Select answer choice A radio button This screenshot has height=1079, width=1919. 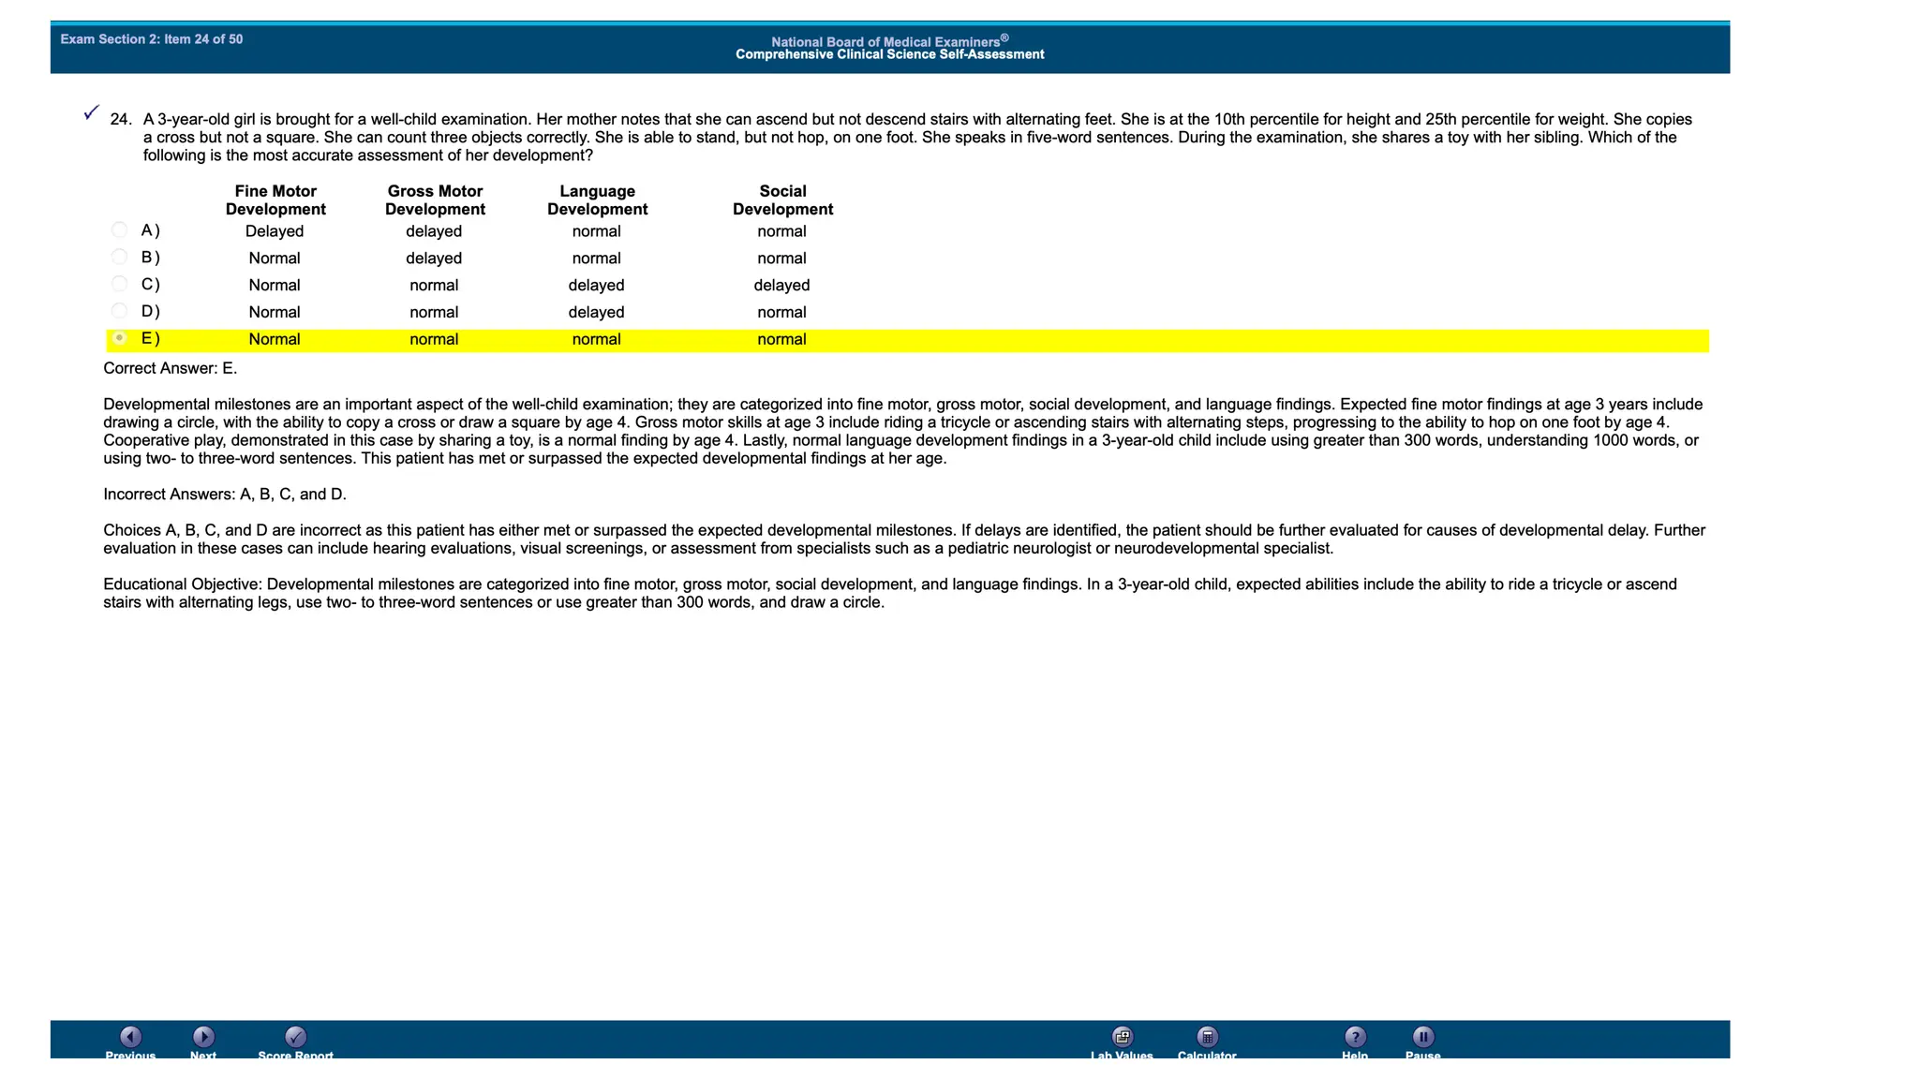(119, 230)
